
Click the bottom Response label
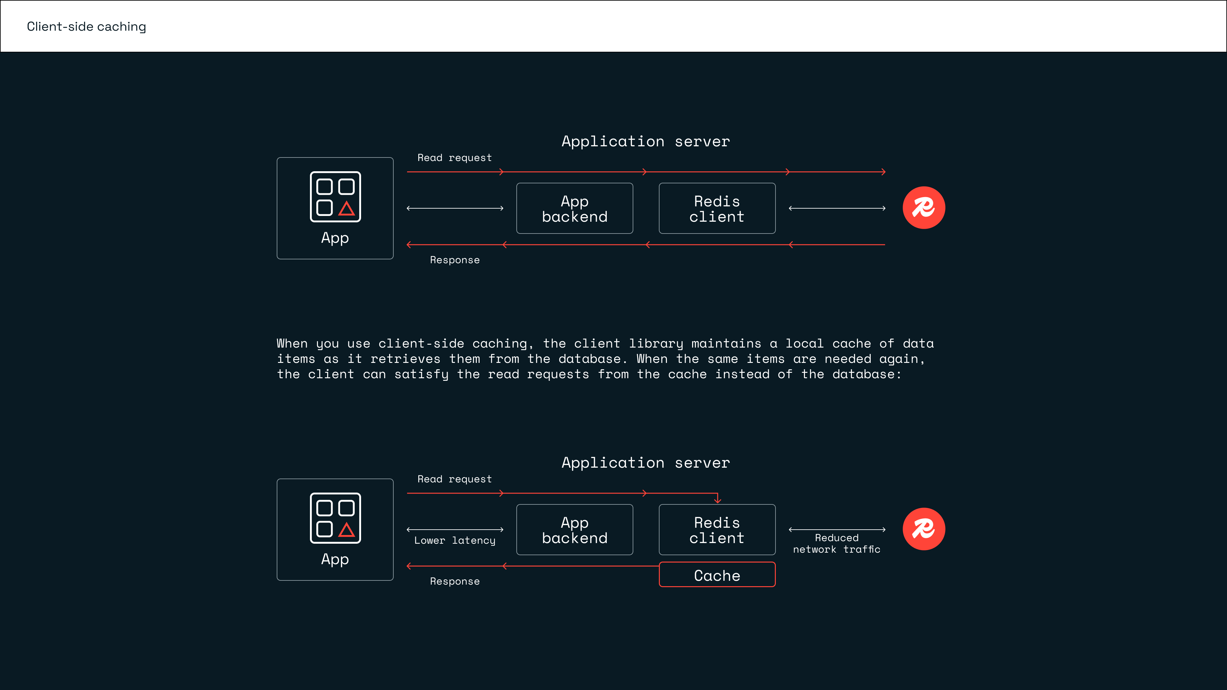click(454, 581)
